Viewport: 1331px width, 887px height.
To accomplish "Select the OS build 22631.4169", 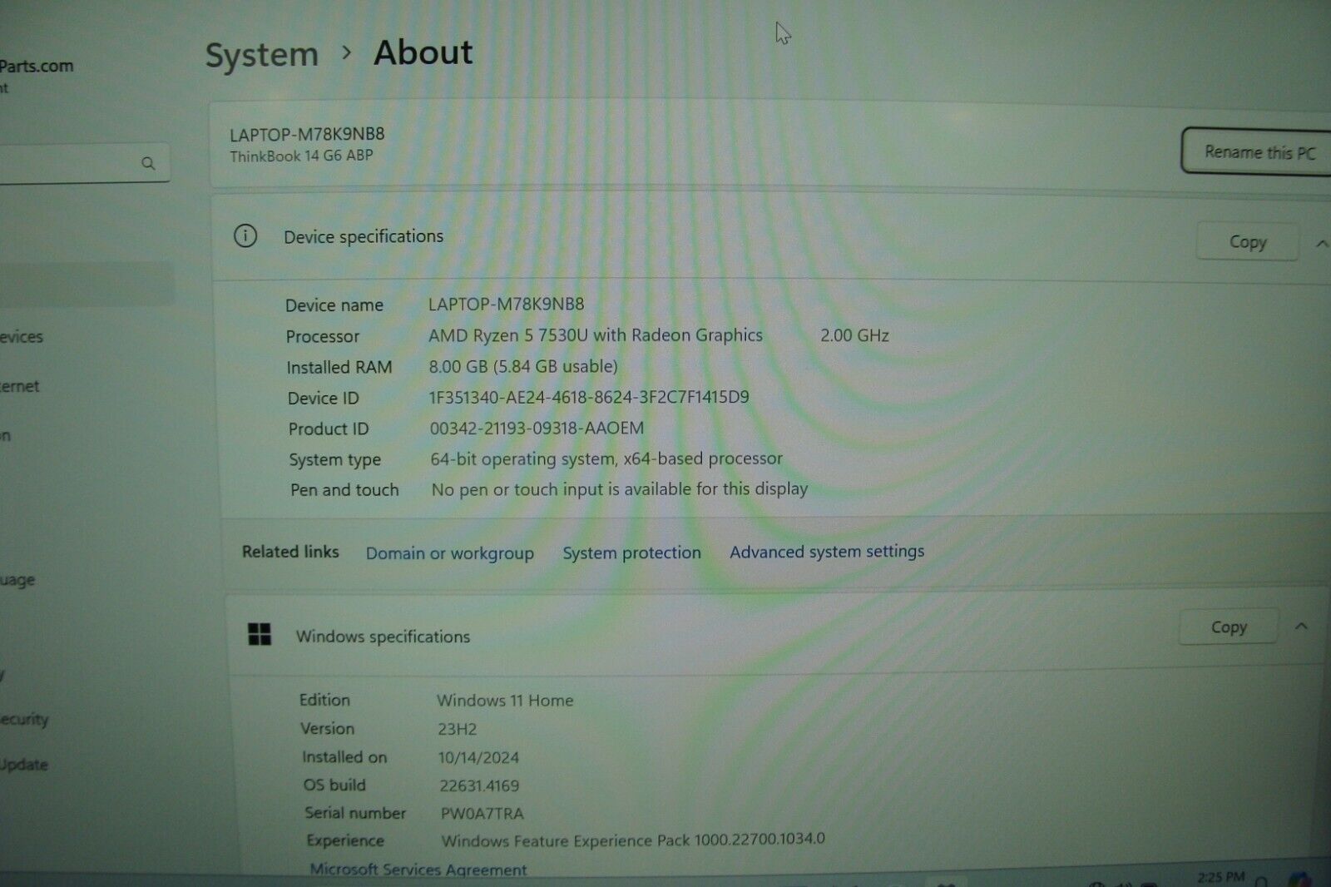I will pyautogui.click(x=479, y=785).
